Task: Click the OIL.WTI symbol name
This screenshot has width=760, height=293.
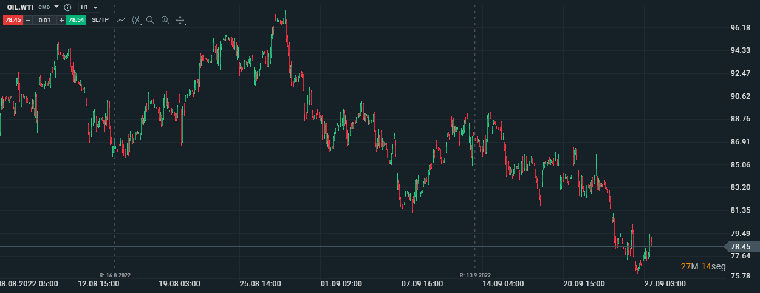Action: [x=20, y=7]
